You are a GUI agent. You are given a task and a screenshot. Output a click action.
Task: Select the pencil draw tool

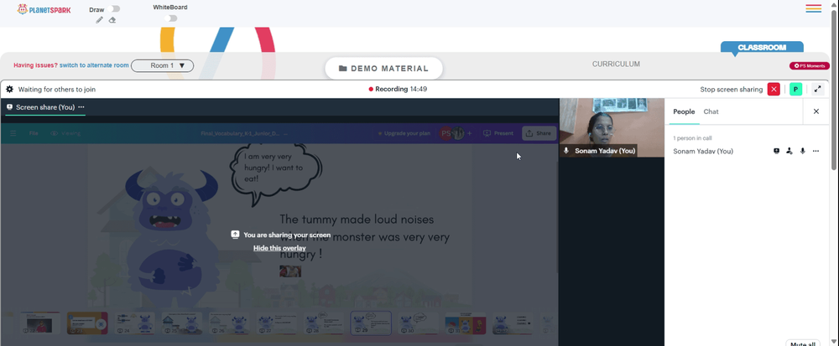100,20
